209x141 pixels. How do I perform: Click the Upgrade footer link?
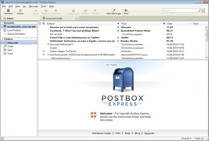click(x=149, y=133)
